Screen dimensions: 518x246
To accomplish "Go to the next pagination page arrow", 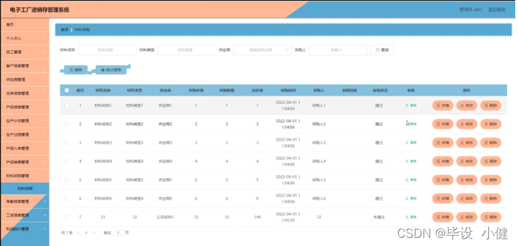I will pos(94,233).
